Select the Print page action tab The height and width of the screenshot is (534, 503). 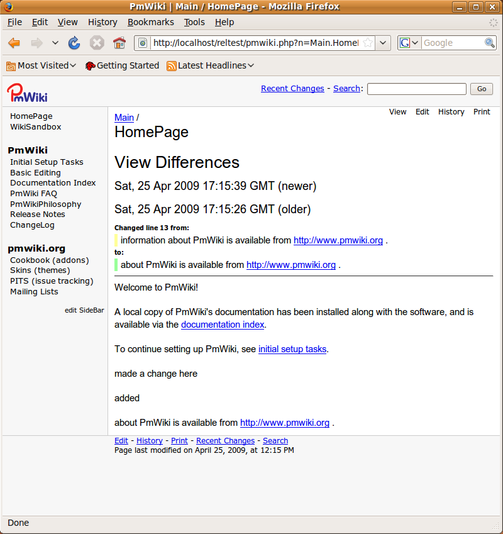tap(482, 112)
